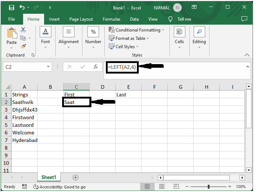Screen dimensions: 254x192
Task: Open the File tab
Action: [x=12, y=19]
